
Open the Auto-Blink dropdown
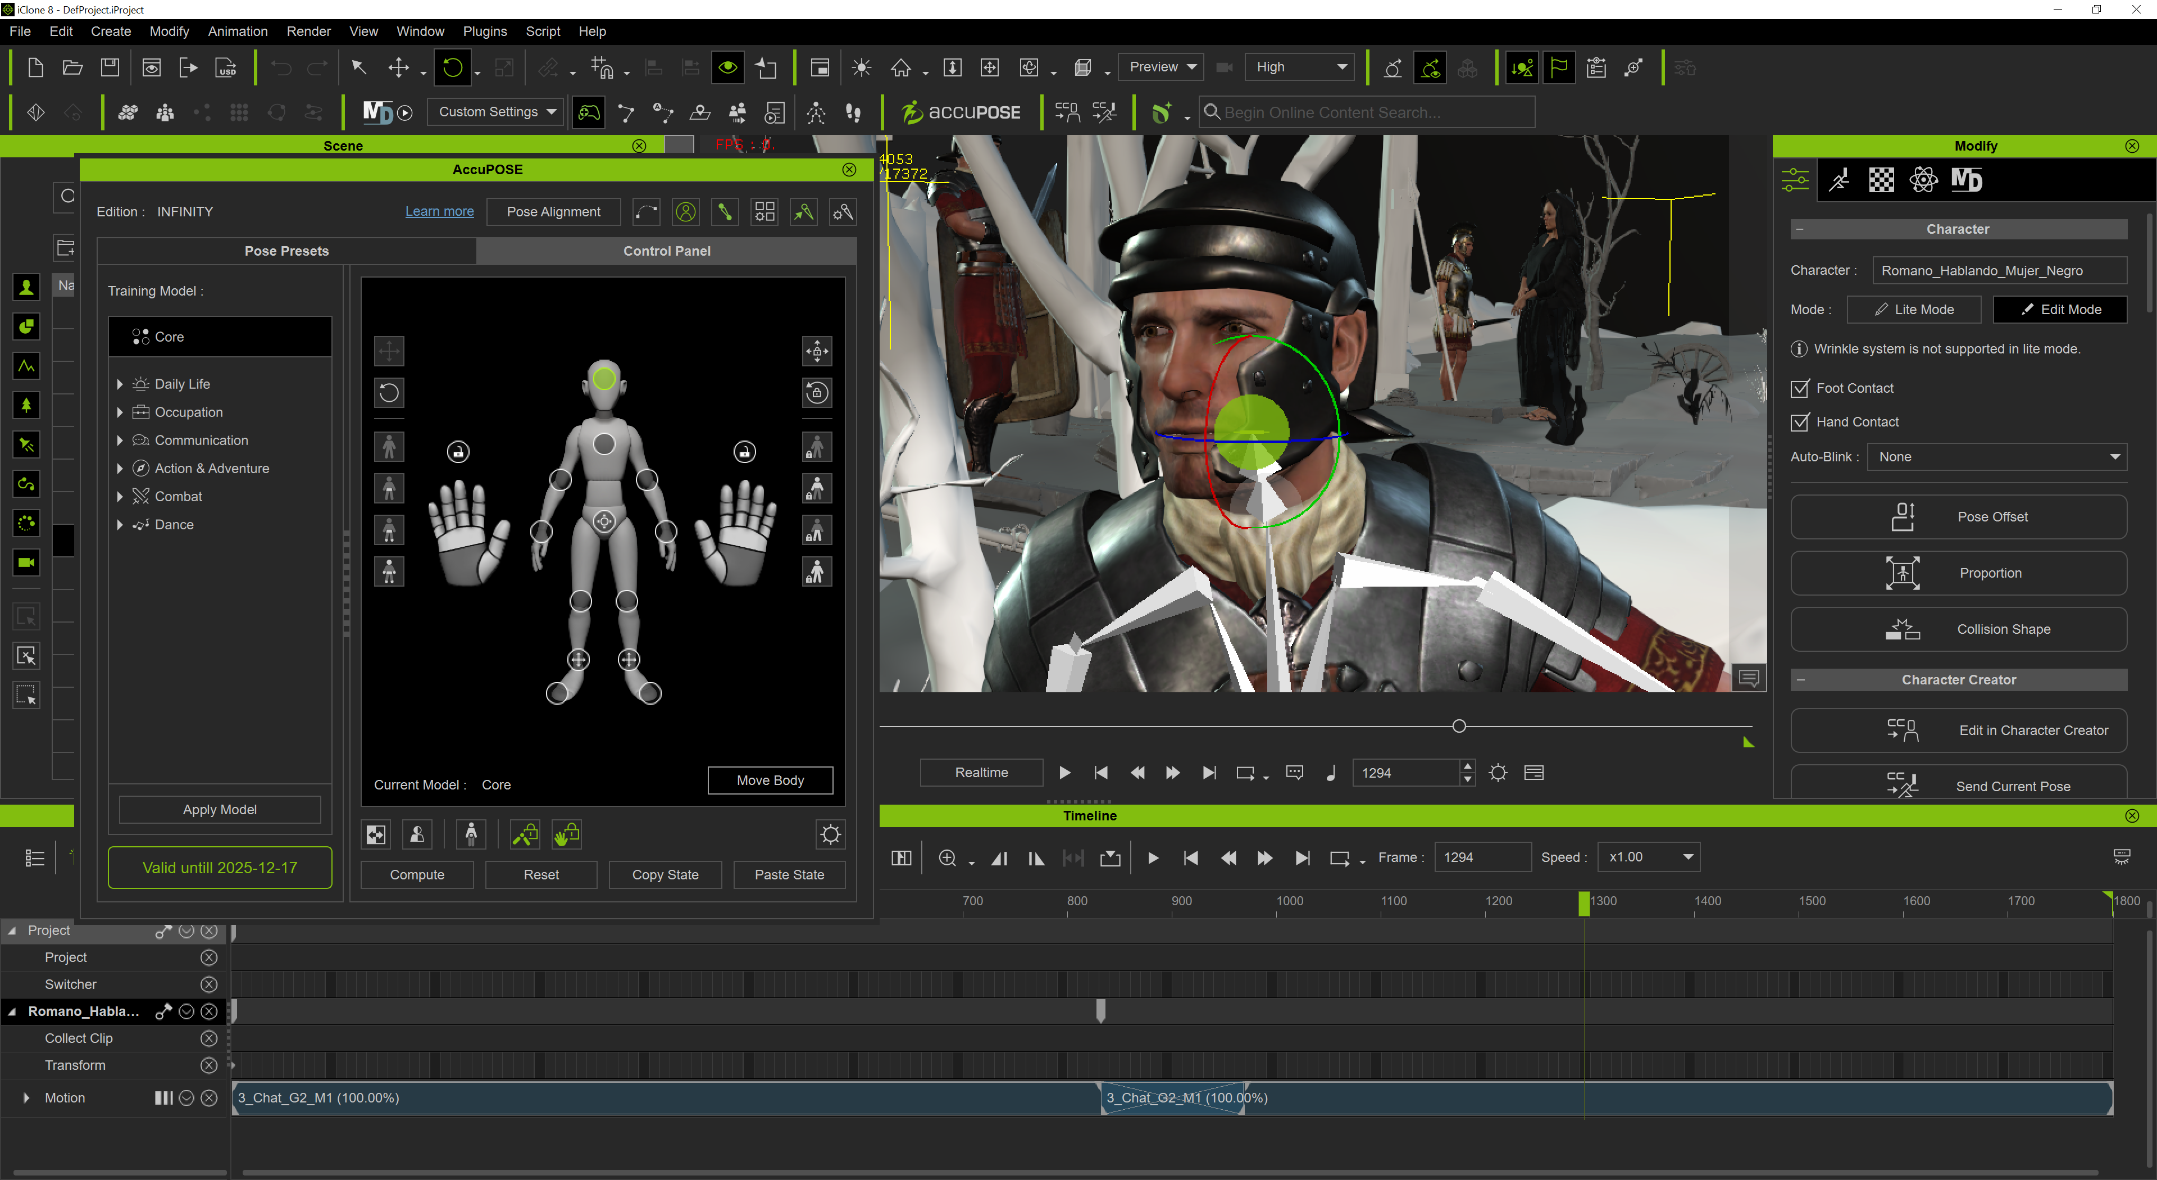click(1996, 456)
